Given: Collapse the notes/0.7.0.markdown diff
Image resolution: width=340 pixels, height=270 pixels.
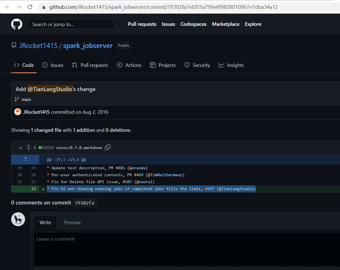Looking at the screenshot, I should pos(20,148).
